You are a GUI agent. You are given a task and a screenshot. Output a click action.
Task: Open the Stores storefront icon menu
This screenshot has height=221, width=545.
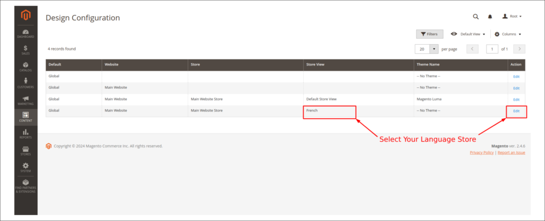[x=26, y=151]
